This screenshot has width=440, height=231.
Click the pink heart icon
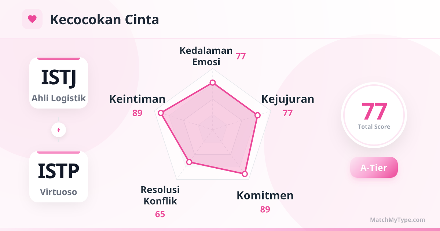[x=32, y=19]
